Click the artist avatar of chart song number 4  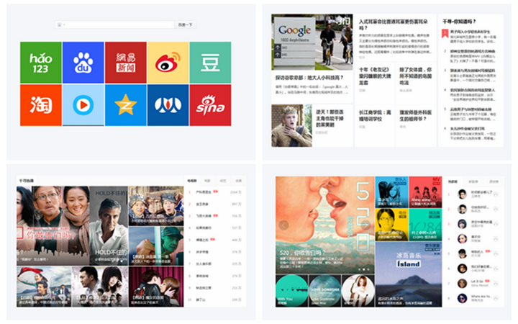(x=462, y=239)
